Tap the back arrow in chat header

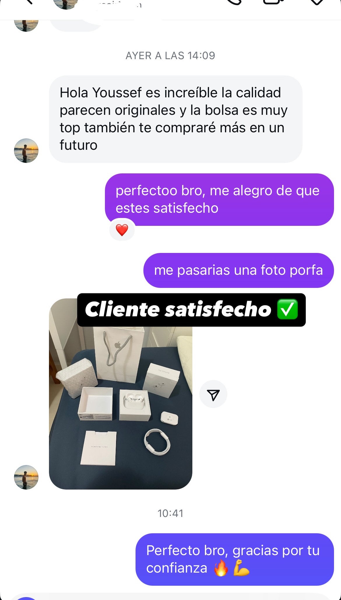click(x=29, y=2)
